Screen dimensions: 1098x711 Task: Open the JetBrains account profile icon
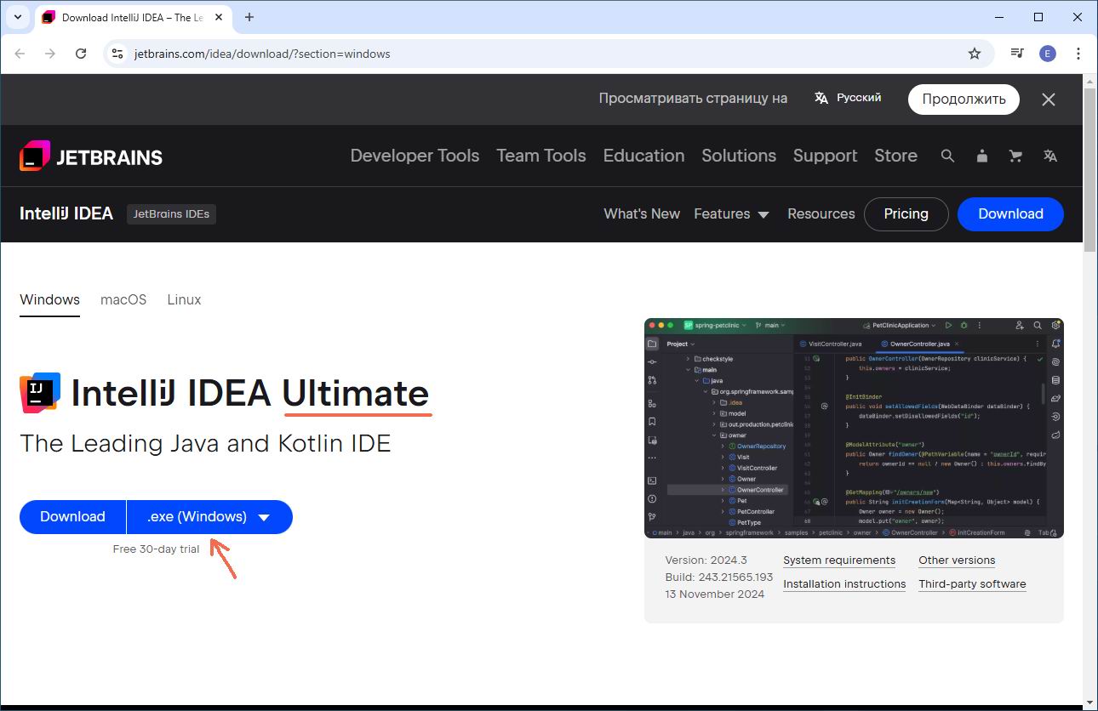coord(982,156)
